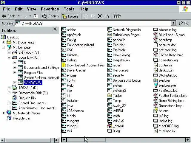Click folder tree scroll left arrow
Image resolution: width=191 pixels, height=143 pixels.
2,140
